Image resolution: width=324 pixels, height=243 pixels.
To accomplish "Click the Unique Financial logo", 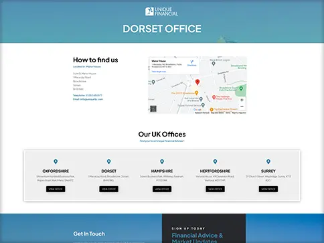I will coord(161,11).
